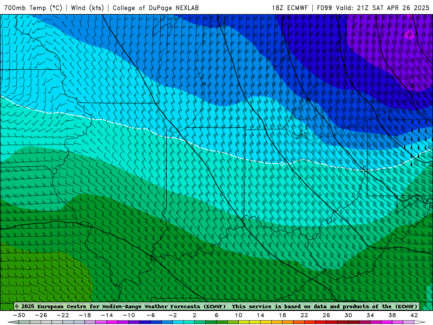Viewport: 433px width, 325px height.
Task: Click the '−22' color scale label
Action: click(x=63, y=315)
